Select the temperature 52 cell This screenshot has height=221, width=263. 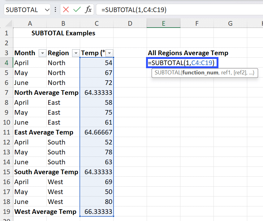pyautogui.click(x=97, y=142)
